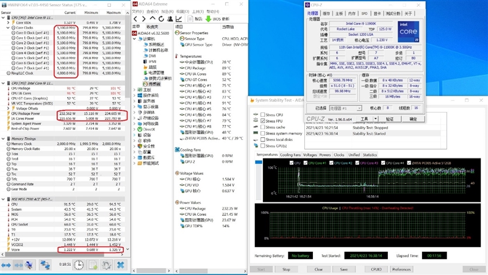Click AIDA64 report page icon
This screenshot has height=275, width=488.
pyautogui.click(x=190, y=19)
